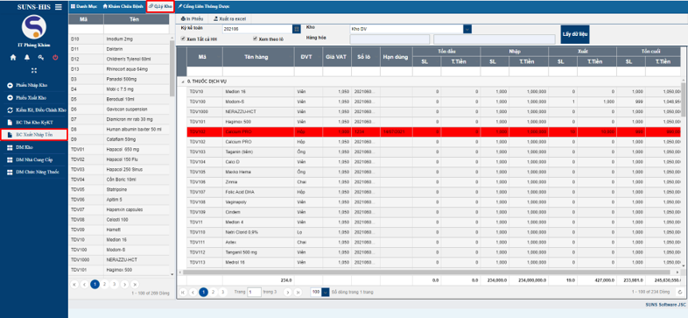Viewport: 688px width, 318px height.
Task: Toggle the Xem theo lô checkbox
Action: (256, 39)
